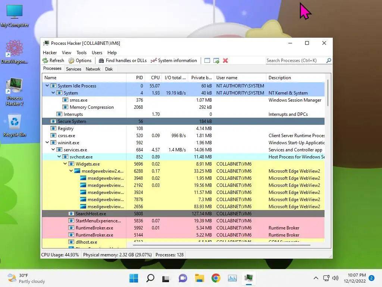Switch to the Network tab
Image resolution: width=382 pixels, height=287 pixels.
click(x=93, y=69)
